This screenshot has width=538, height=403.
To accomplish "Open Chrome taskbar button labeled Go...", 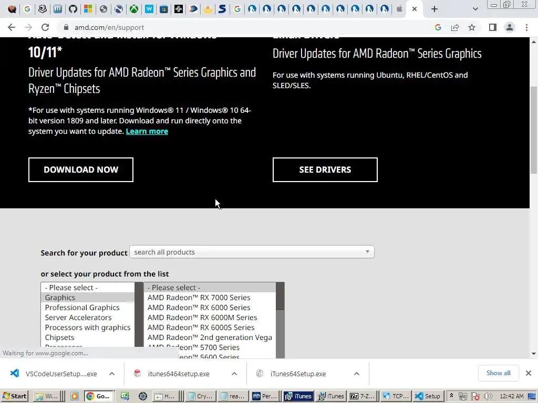I will pyautogui.click(x=99, y=396).
